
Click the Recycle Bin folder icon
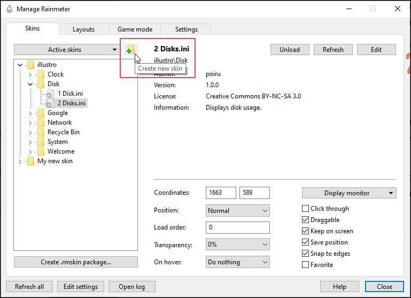[x=41, y=133]
